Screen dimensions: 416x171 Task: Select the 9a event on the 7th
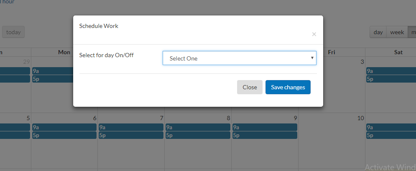pyautogui.click(x=131, y=127)
